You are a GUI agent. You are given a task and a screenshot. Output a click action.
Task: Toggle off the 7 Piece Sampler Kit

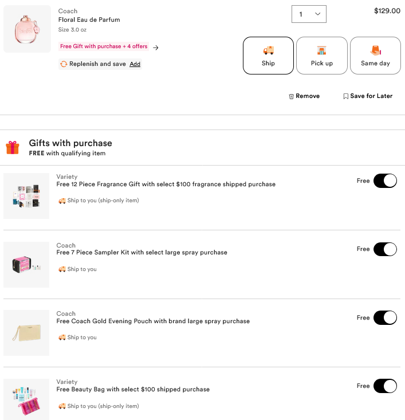point(385,249)
